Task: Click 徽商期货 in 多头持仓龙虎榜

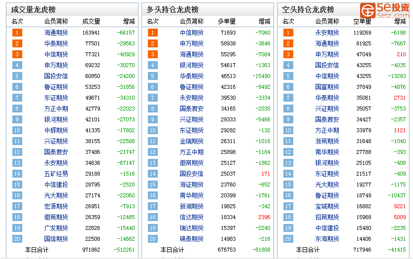Action: pos(191,163)
